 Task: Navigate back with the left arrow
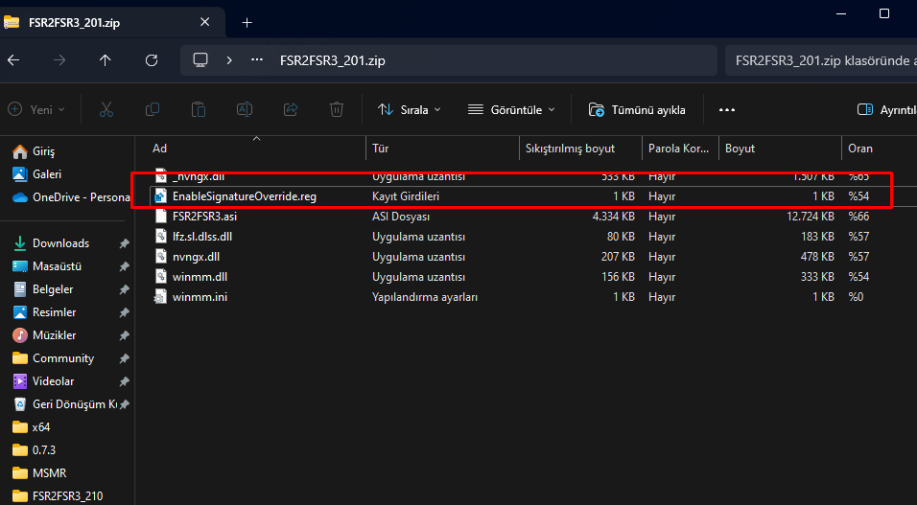point(13,59)
